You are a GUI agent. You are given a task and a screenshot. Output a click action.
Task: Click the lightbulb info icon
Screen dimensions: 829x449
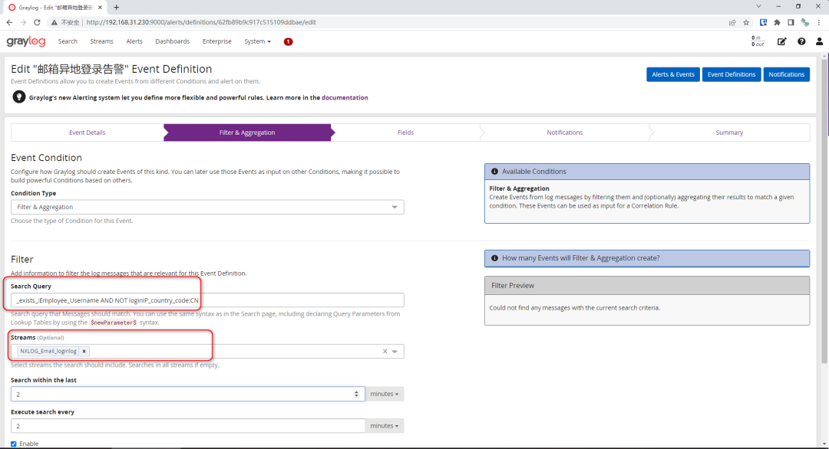pyautogui.click(x=19, y=97)
